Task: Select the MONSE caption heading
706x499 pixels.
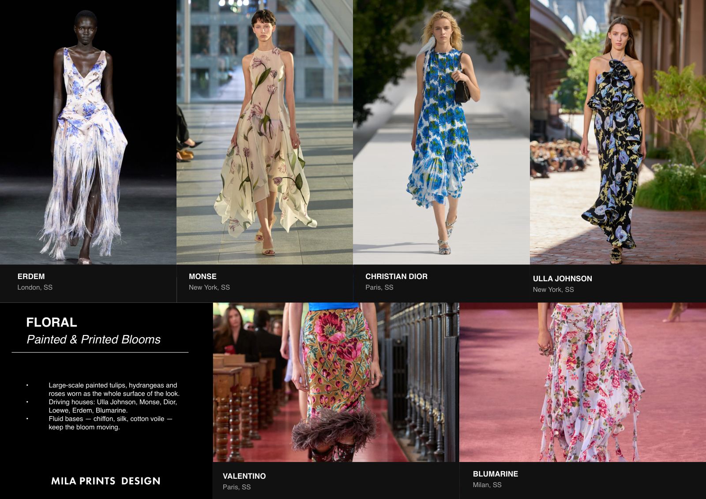Action: tap(203, 276)
